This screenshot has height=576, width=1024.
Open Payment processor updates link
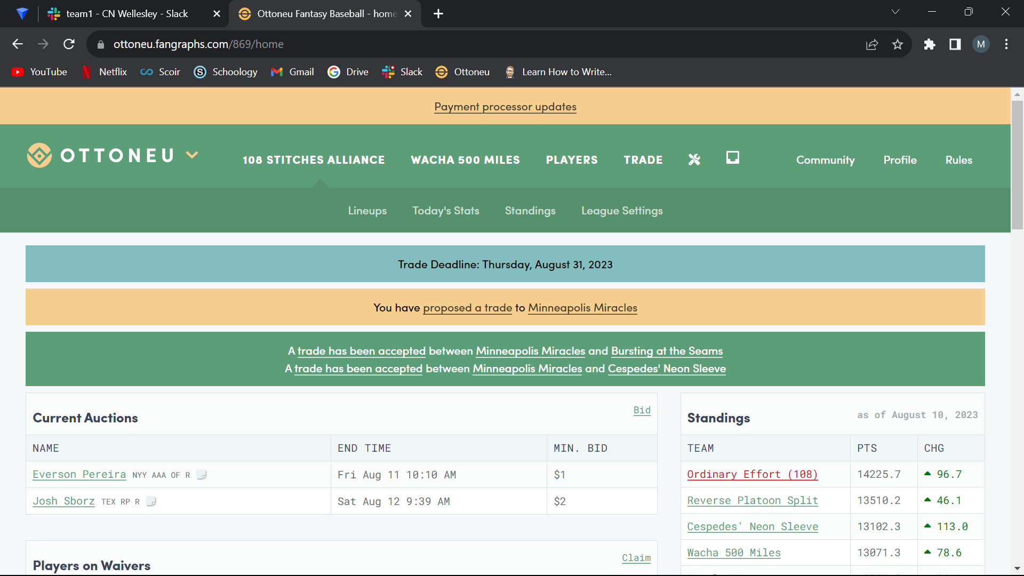point(505,107)
